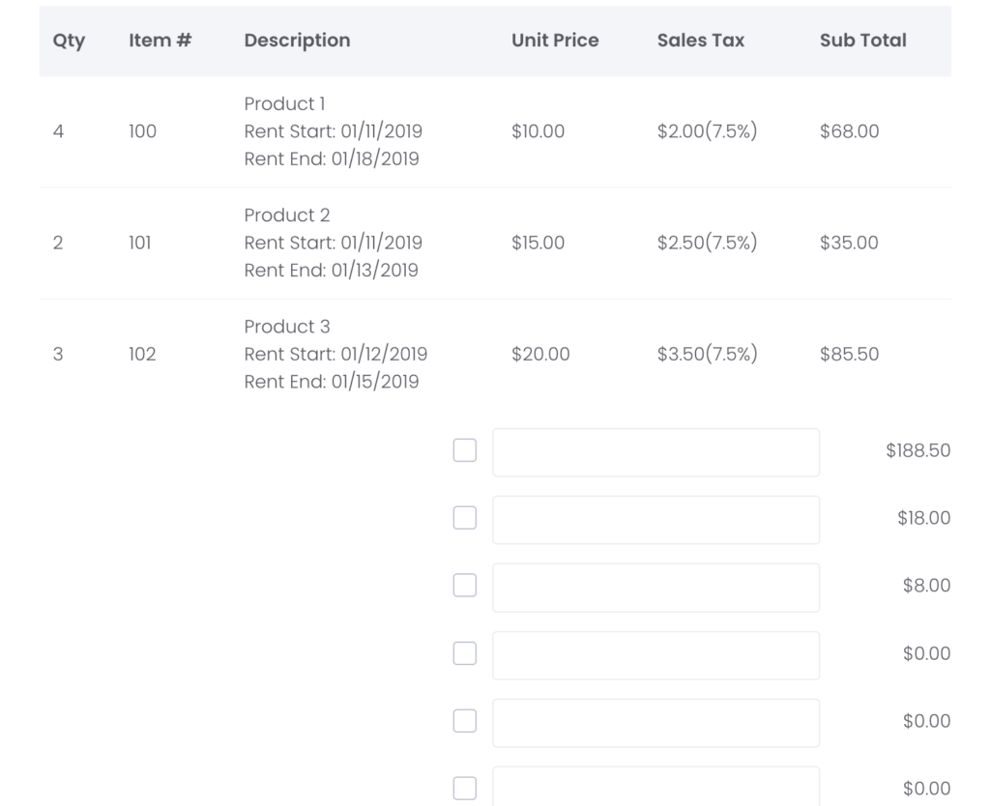Click the Unit Price column header

555,41
